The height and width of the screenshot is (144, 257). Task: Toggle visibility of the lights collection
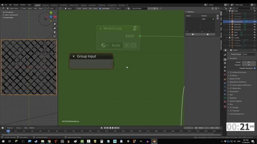255,11
